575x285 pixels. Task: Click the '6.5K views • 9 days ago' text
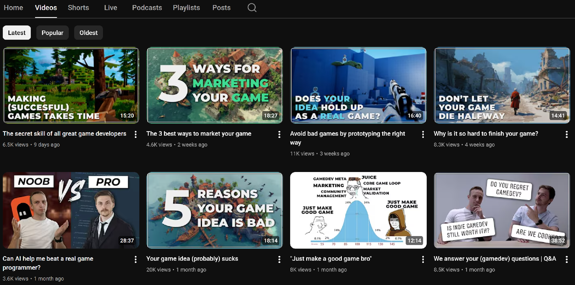pyautogui.click(x=31, y=145)
